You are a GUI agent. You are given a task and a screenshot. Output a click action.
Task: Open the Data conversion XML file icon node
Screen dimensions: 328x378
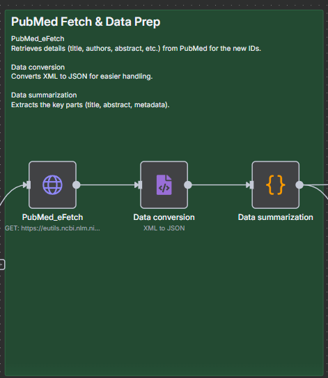pyautogui.click(x=164, y=185)
